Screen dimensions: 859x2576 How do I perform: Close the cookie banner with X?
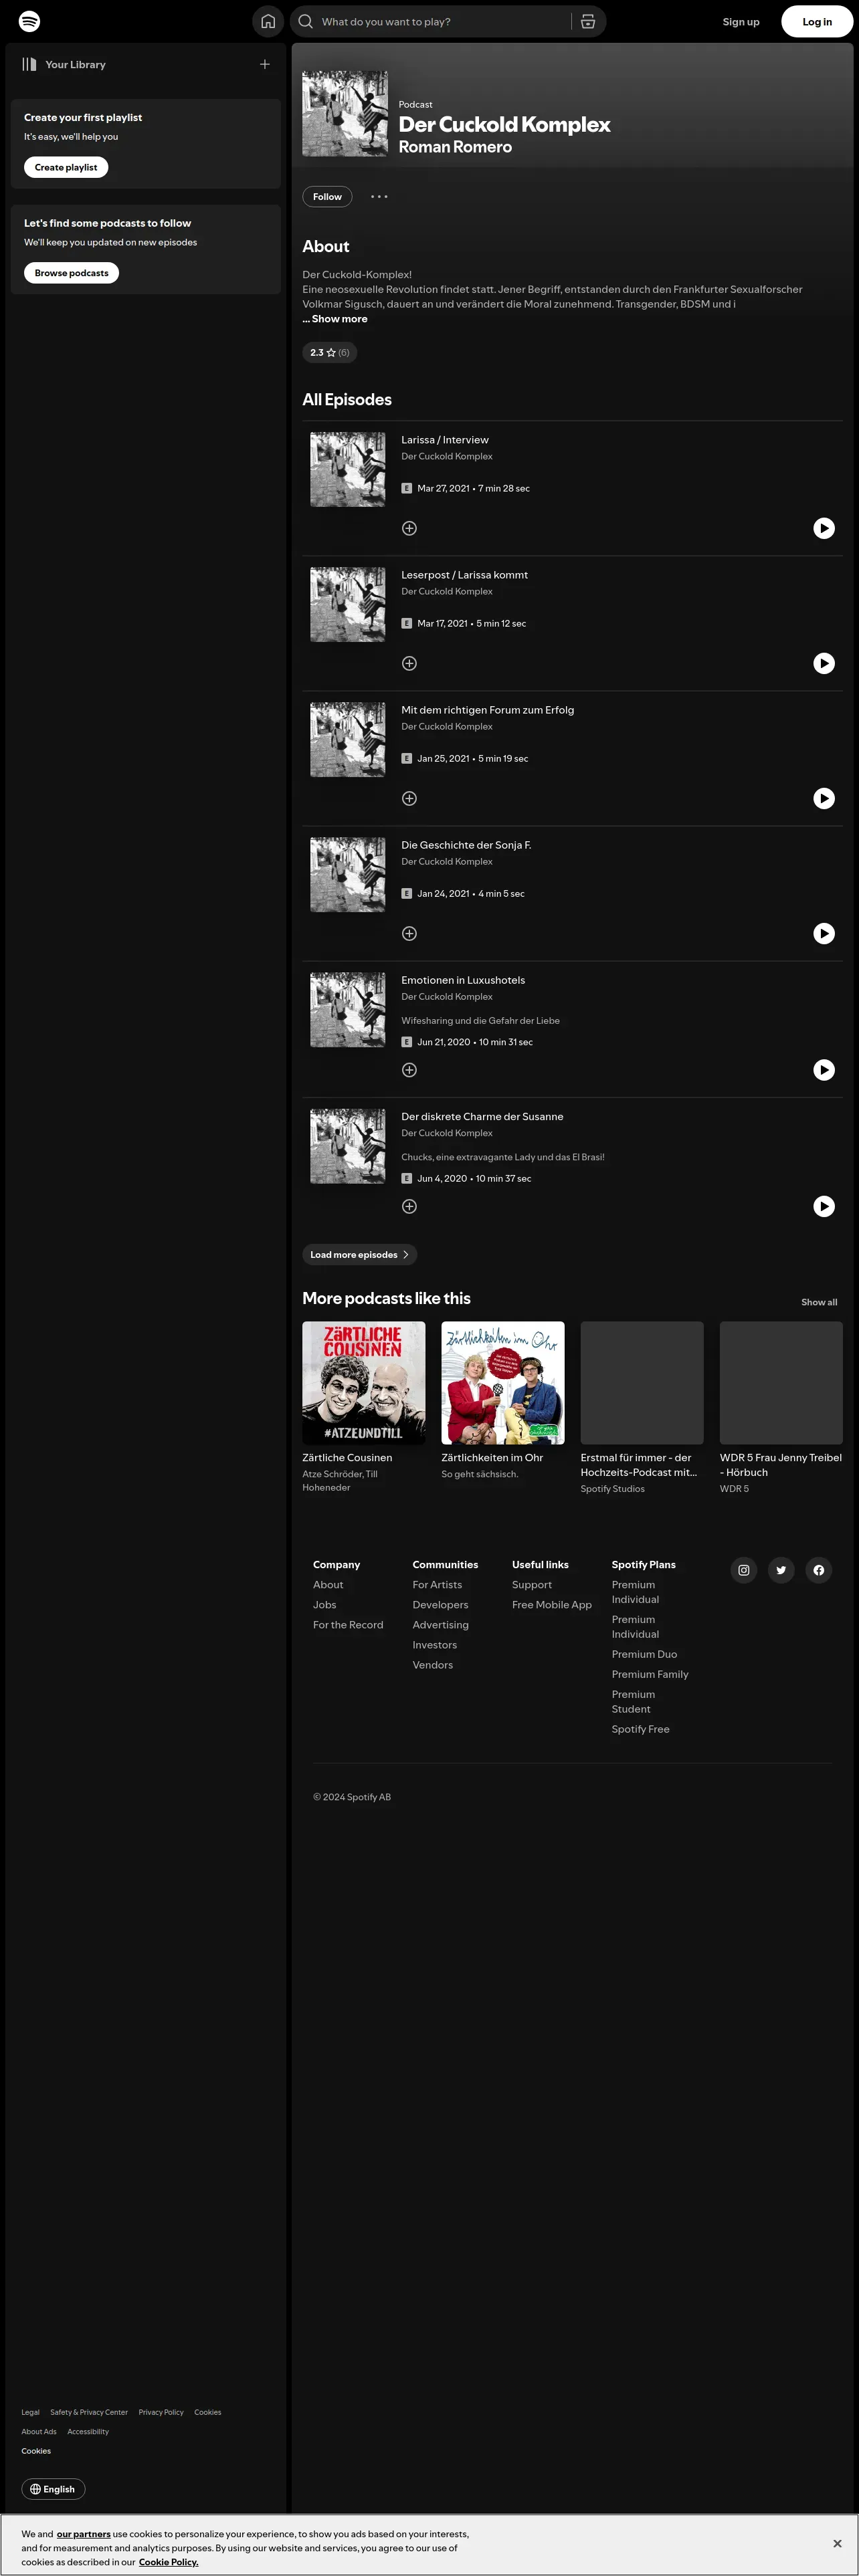837,2543
